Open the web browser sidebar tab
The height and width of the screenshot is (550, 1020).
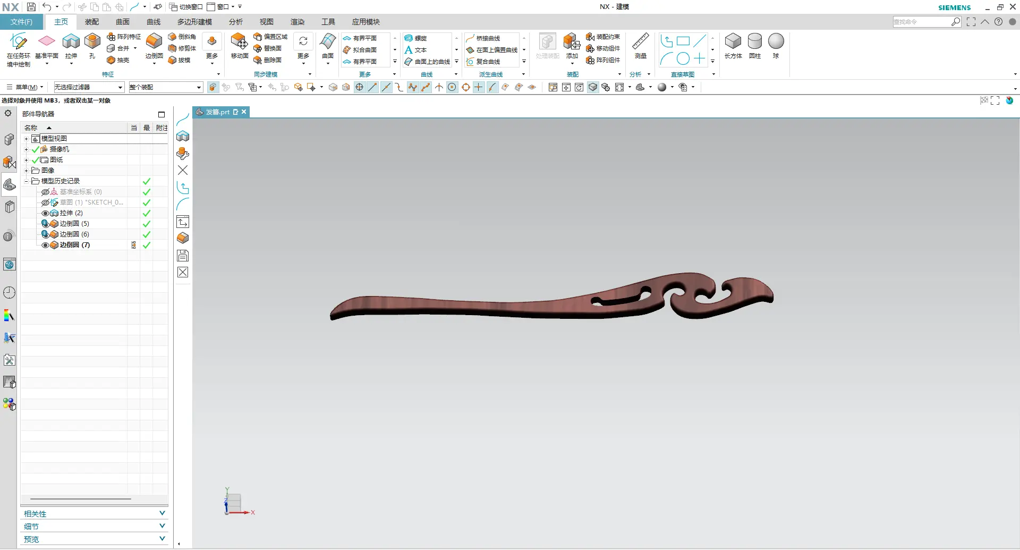(9, 264)
